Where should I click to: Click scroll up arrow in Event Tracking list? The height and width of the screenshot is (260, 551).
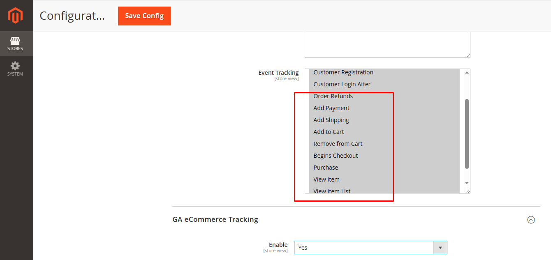click(467, 73)
